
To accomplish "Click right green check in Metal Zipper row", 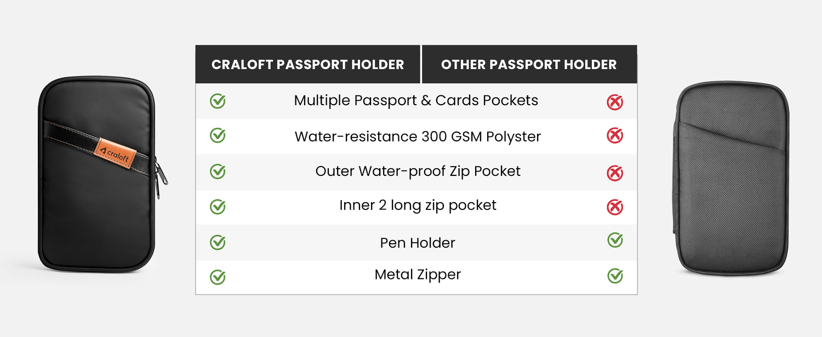I will 615,276.
